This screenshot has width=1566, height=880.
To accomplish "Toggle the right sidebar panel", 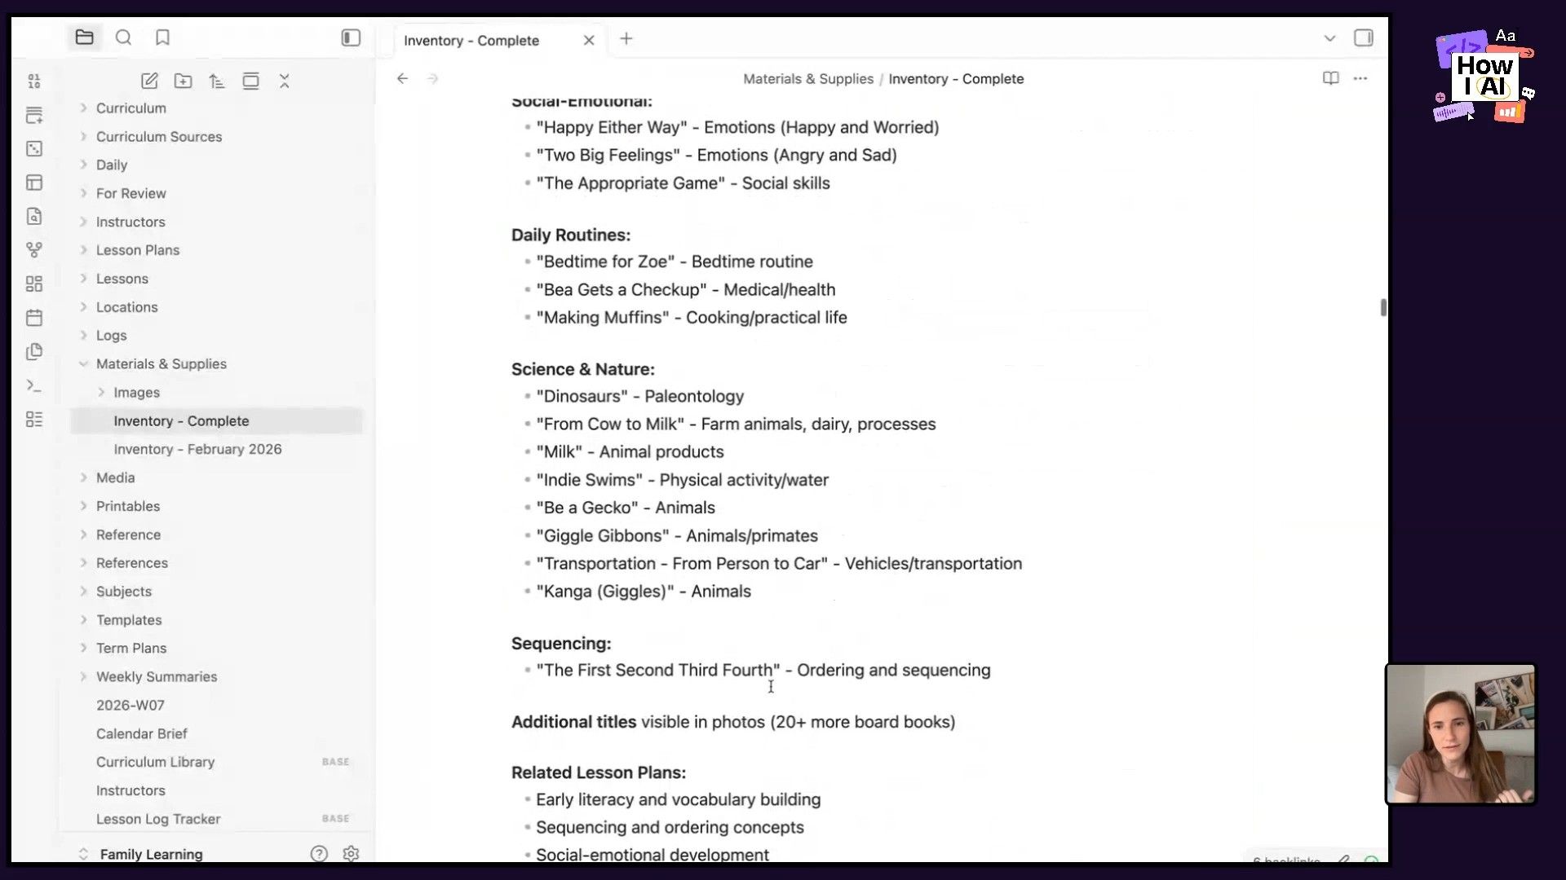I will pyautogui.click(x=1363, y=37).
